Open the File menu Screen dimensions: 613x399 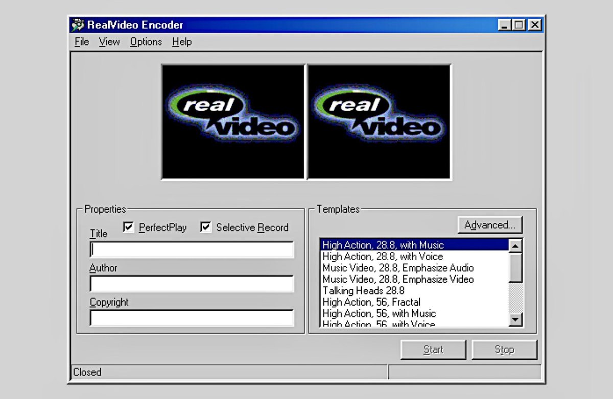82,42
